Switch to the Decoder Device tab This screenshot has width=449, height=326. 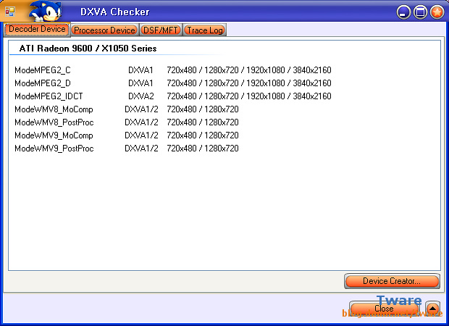pos(37,30)
